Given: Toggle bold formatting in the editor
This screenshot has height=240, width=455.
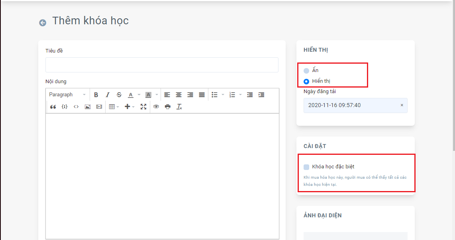Looking at the screenshot, I should (96, 95).
